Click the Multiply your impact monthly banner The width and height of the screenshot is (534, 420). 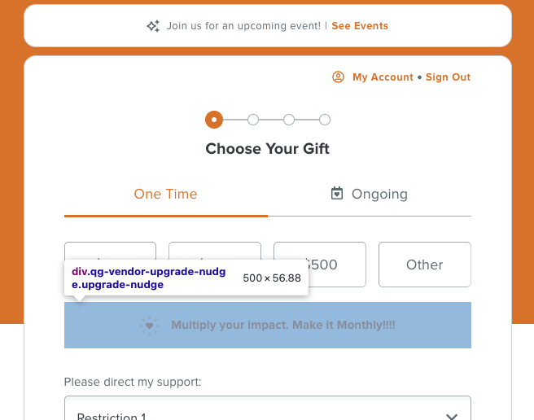click(x=268, y=325)
